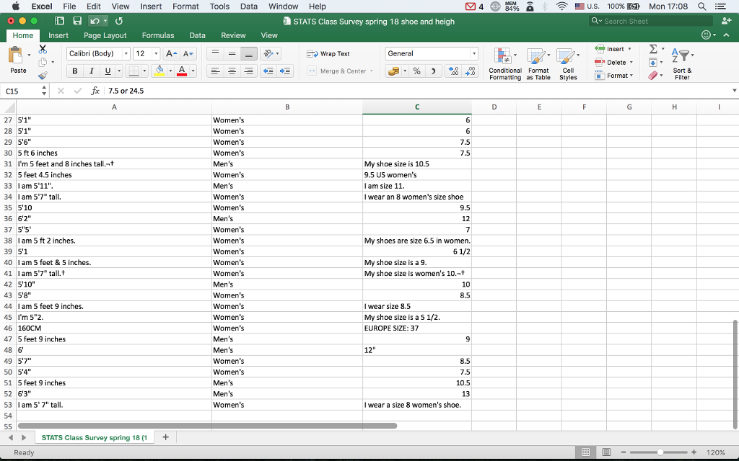Add a new sheet with plus button
The image size is (739, 461).
(x=165, y=437)
